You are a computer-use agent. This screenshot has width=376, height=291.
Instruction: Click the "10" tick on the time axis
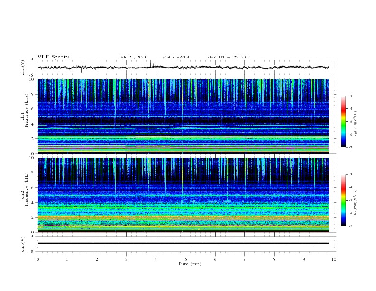pos(334,259)
